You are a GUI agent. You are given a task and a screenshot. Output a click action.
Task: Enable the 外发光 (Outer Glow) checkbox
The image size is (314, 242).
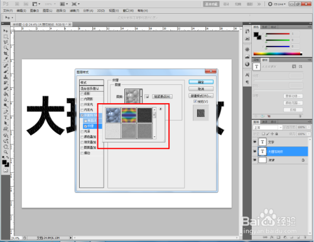click(82, 104)
